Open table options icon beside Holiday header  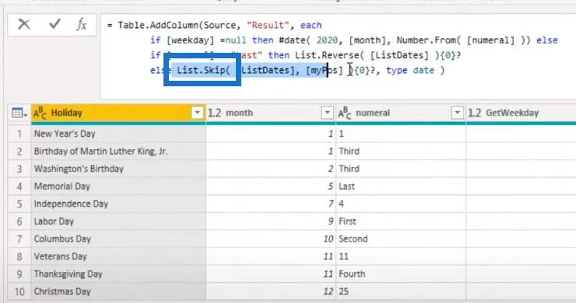[19, 113]
